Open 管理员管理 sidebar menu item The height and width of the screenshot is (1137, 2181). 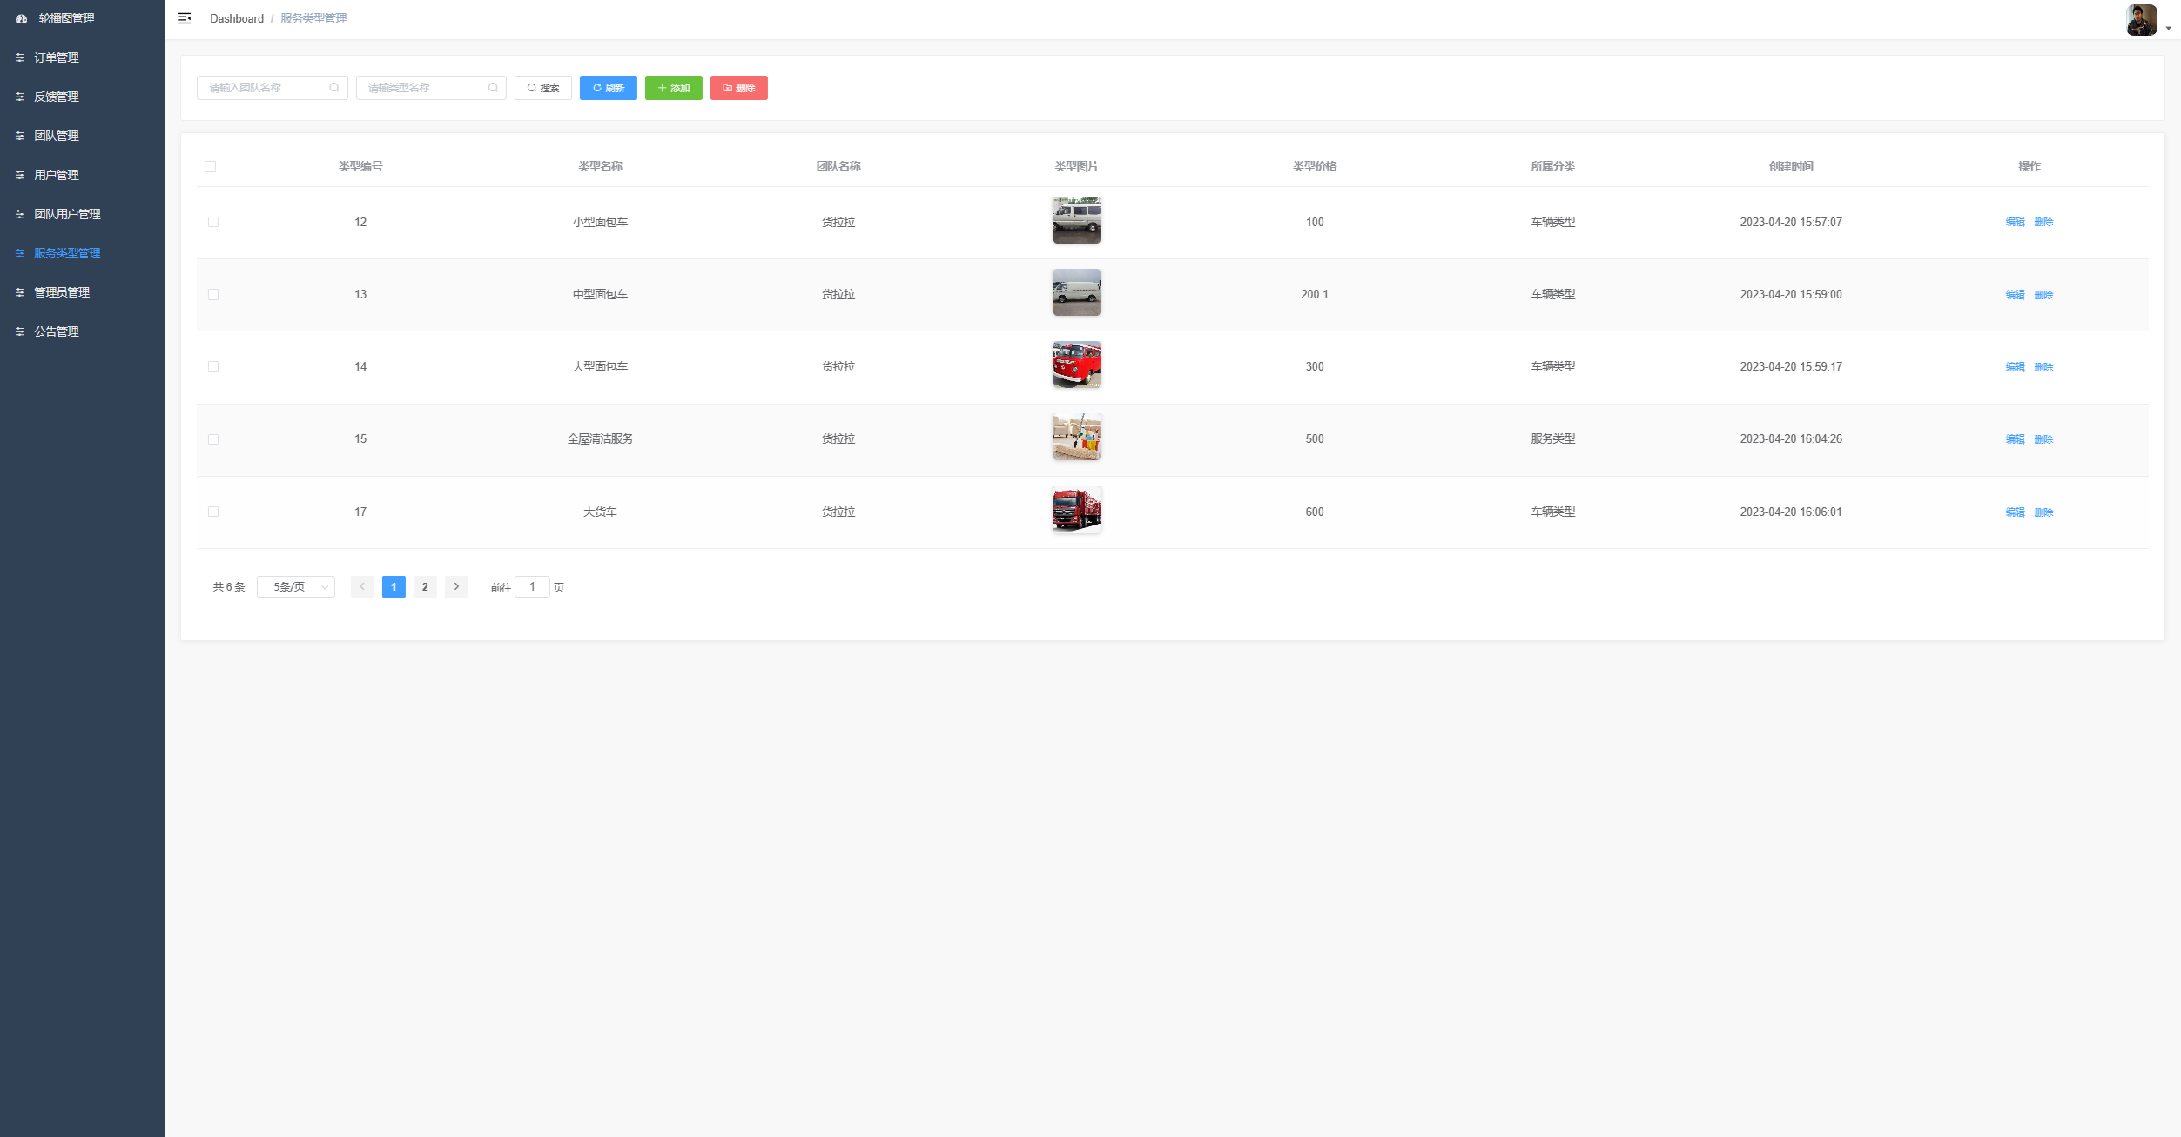(62, 292)
